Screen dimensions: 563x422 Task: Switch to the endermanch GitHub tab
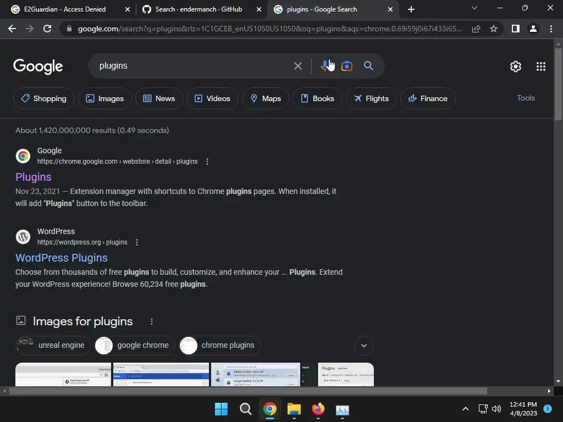click(x=198, y=9)
